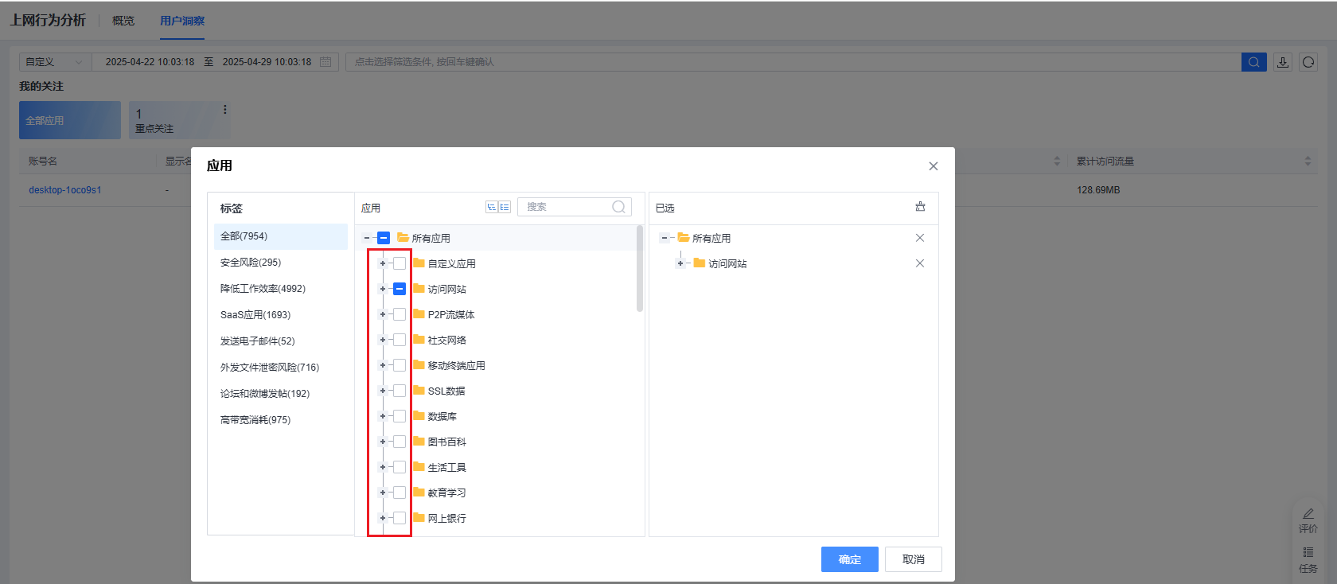
Task: Expand the 访问网站 node in the app tree
Action: coord(383,289)
